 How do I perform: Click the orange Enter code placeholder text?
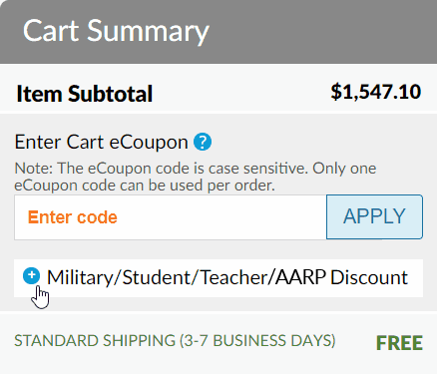73,217
